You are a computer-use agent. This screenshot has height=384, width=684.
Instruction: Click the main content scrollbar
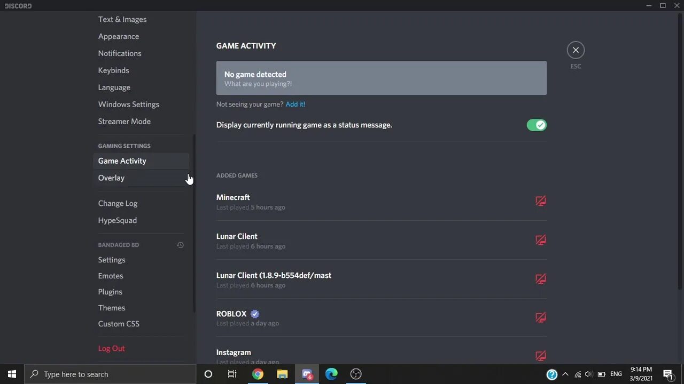click(x=680, y=151)
